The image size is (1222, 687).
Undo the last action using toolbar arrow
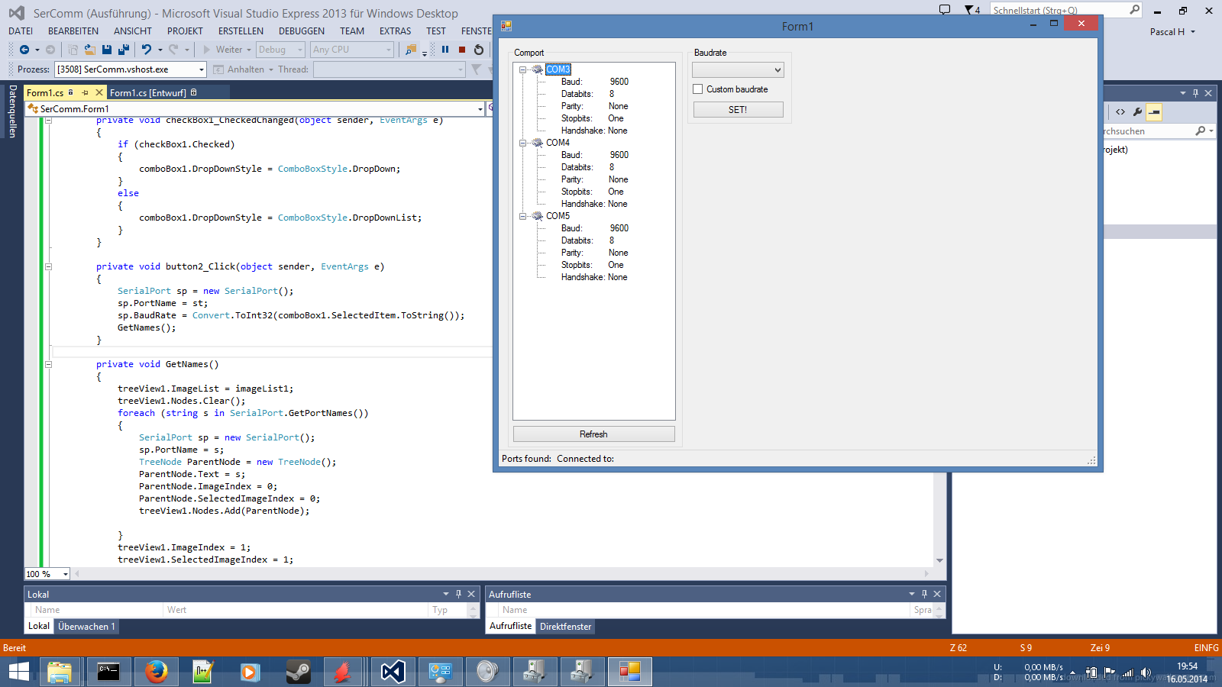tap(146, 50)
